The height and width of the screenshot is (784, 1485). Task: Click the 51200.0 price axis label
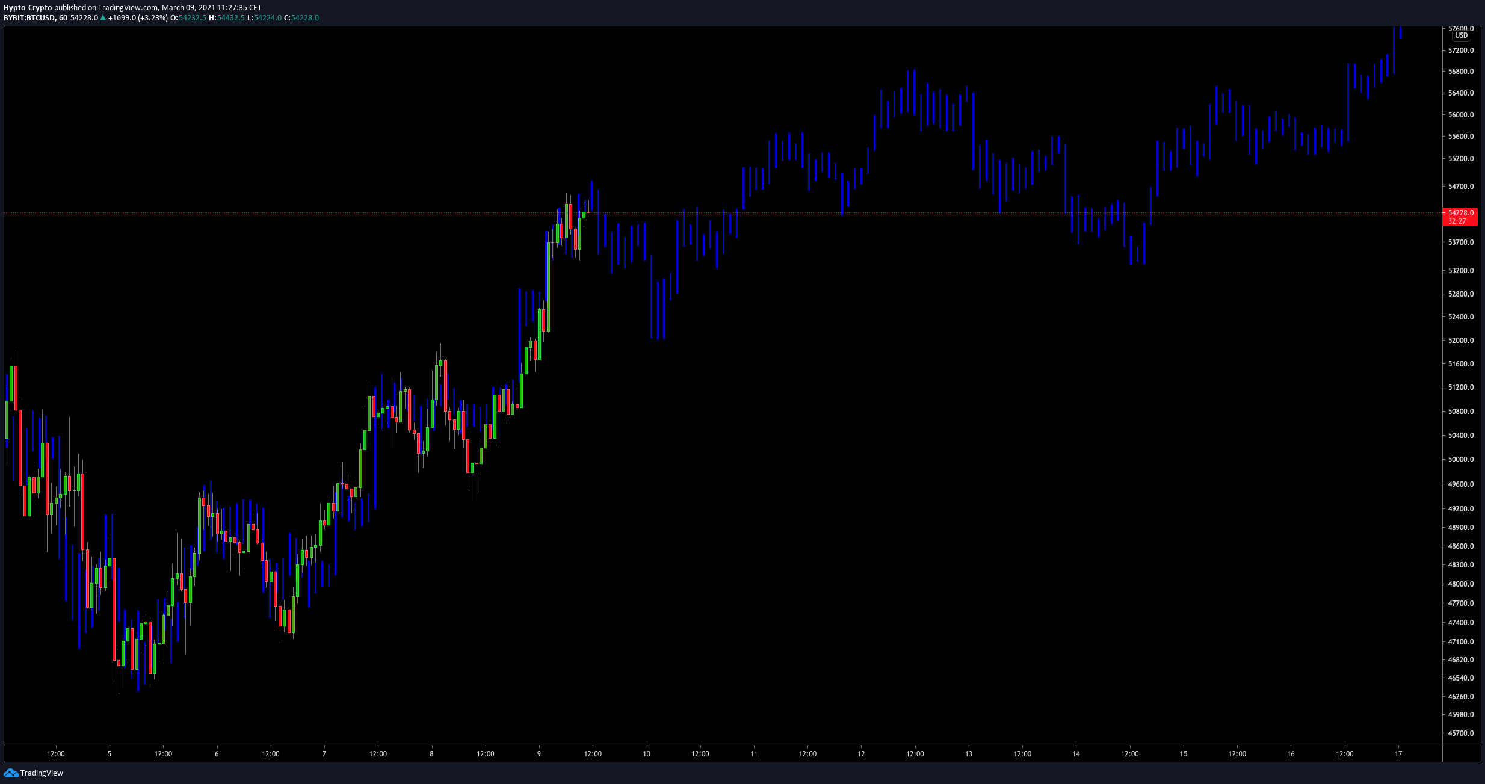tap(1461, 387)
